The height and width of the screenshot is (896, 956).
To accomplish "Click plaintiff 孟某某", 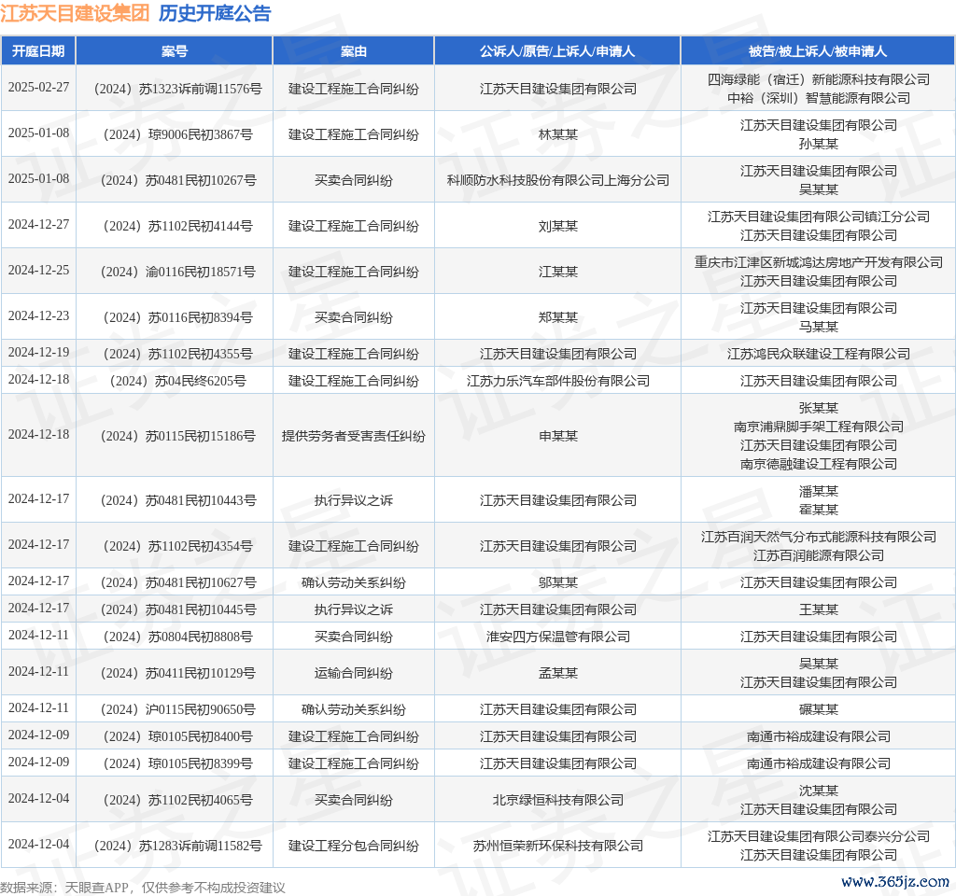I will tap(558, 673).
